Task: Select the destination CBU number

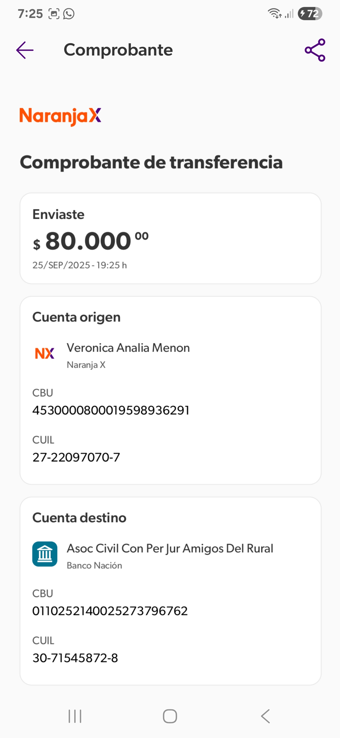Action: [110, 611]
